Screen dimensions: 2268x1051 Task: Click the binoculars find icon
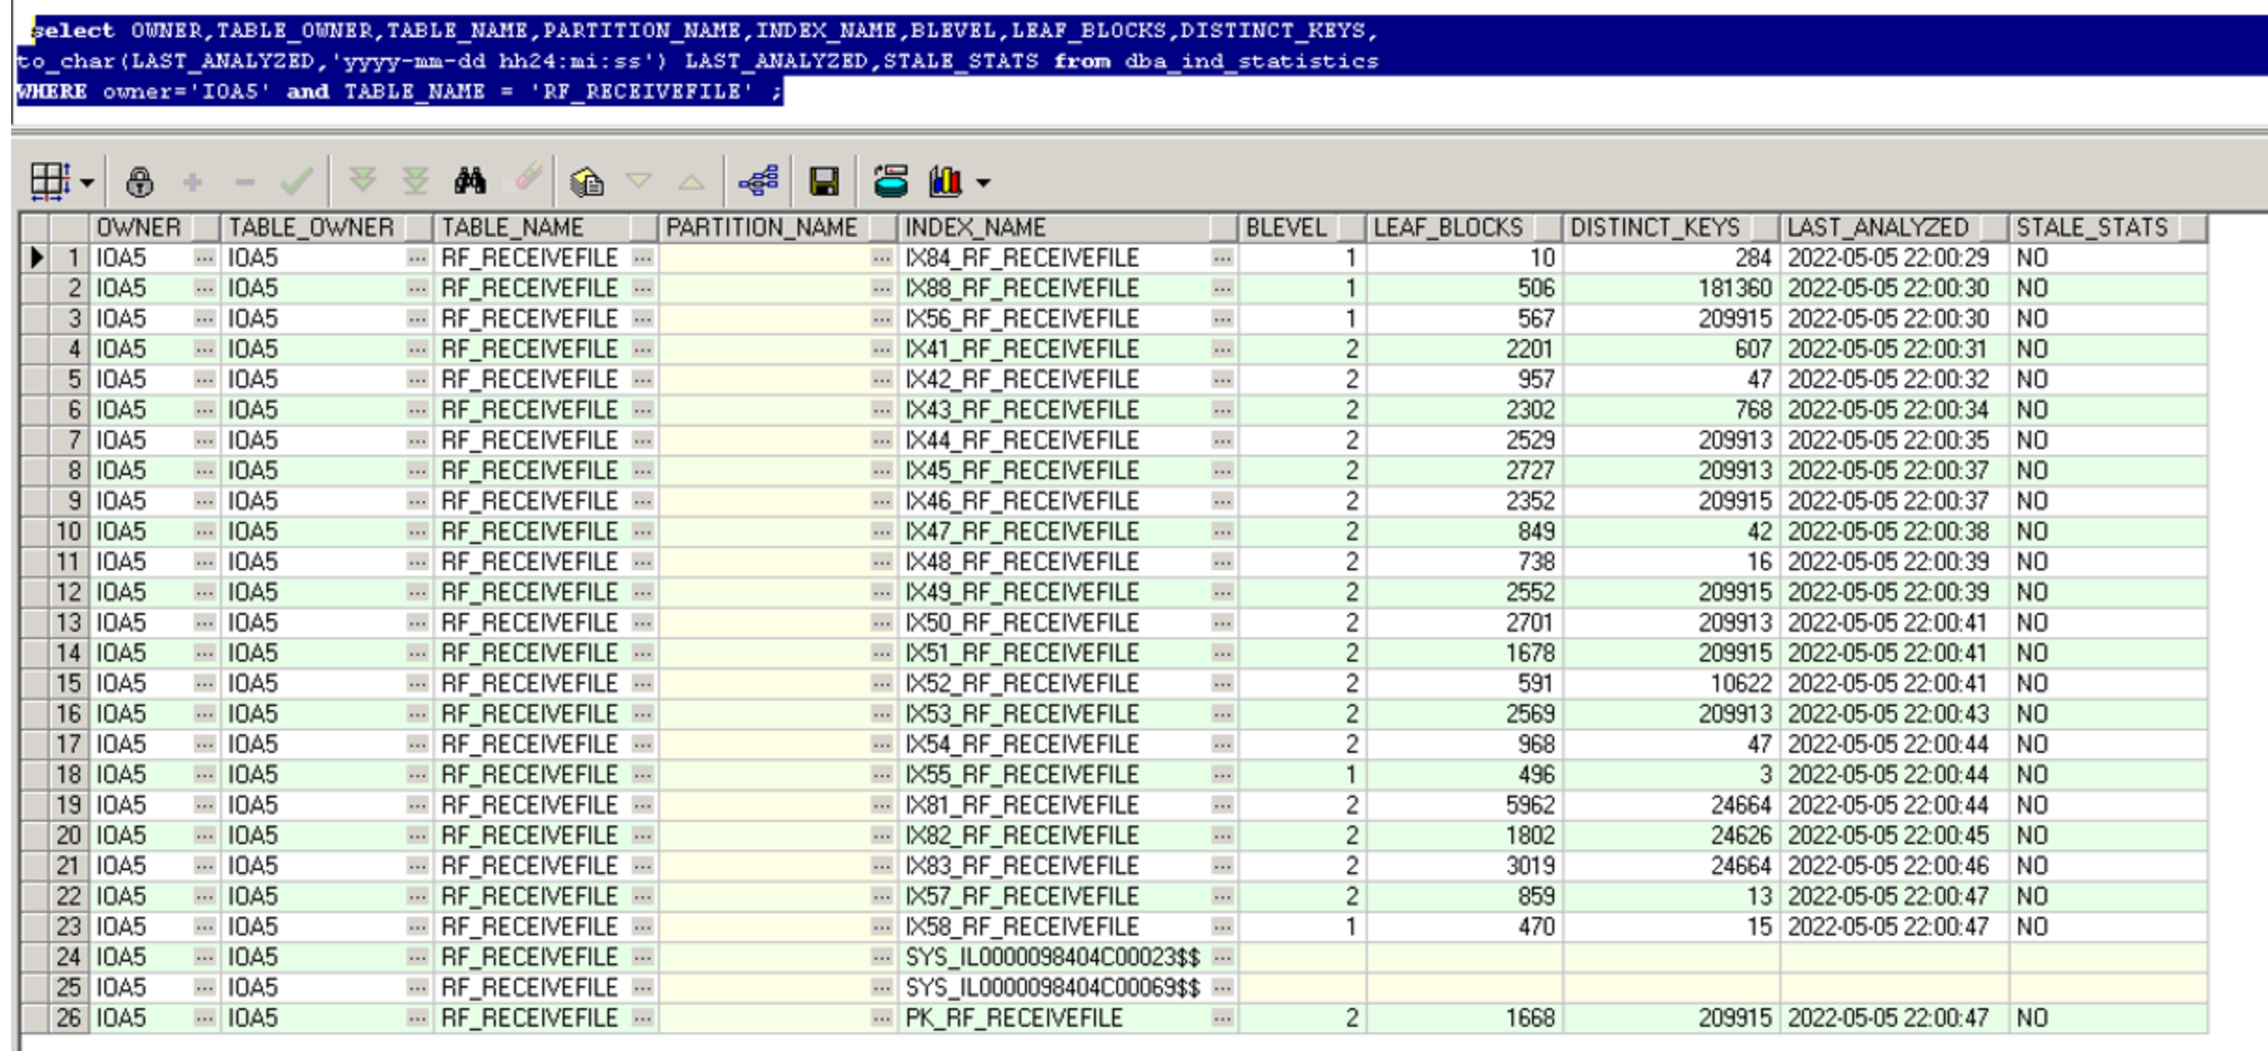470,181
